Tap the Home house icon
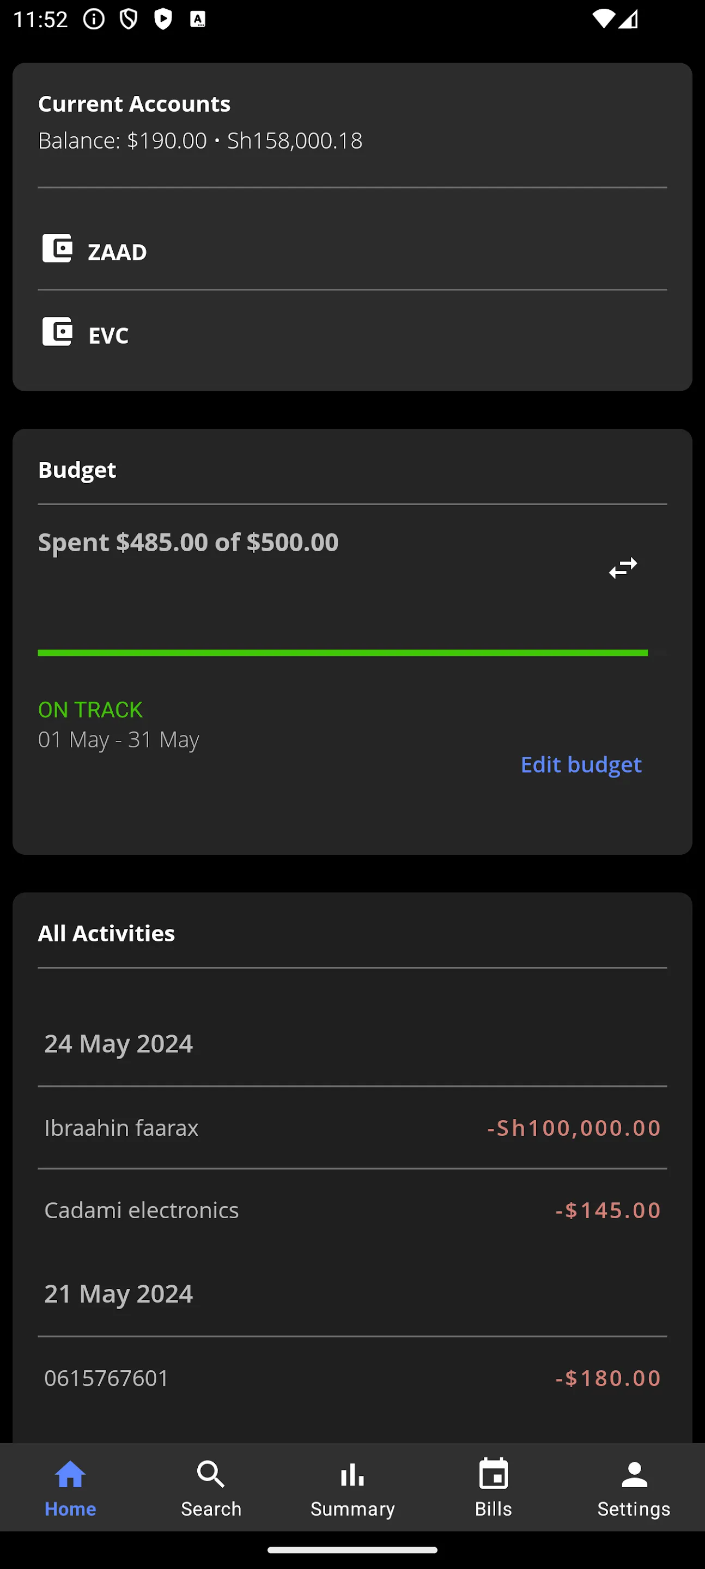Viewport: 705px width, 1569px height. click(x=70, y=1475)
